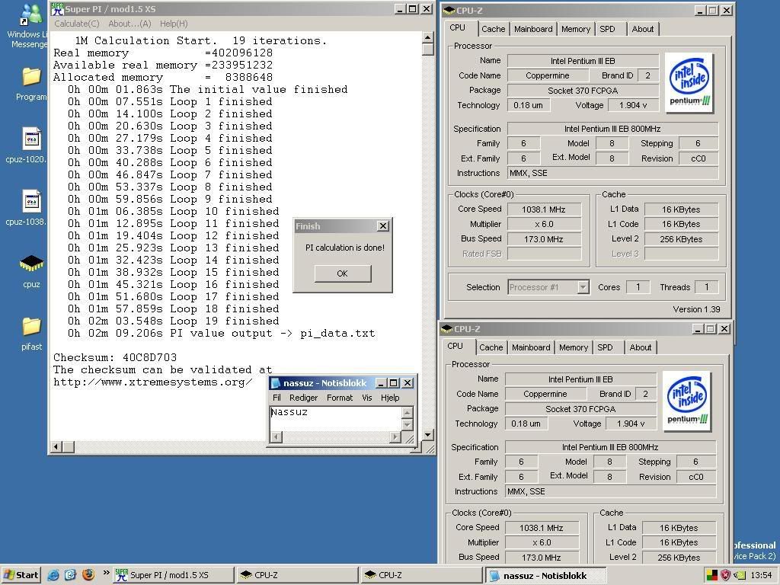Expand quick launch chevron on taskbar

coord(106,573)
